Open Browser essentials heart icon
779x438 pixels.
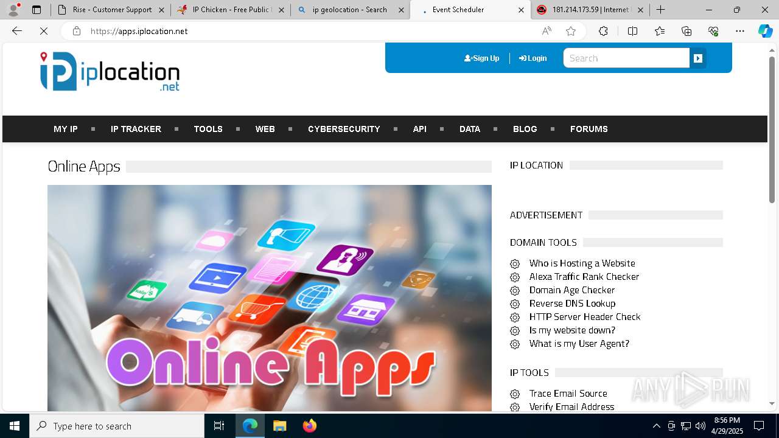click(713, 31)
